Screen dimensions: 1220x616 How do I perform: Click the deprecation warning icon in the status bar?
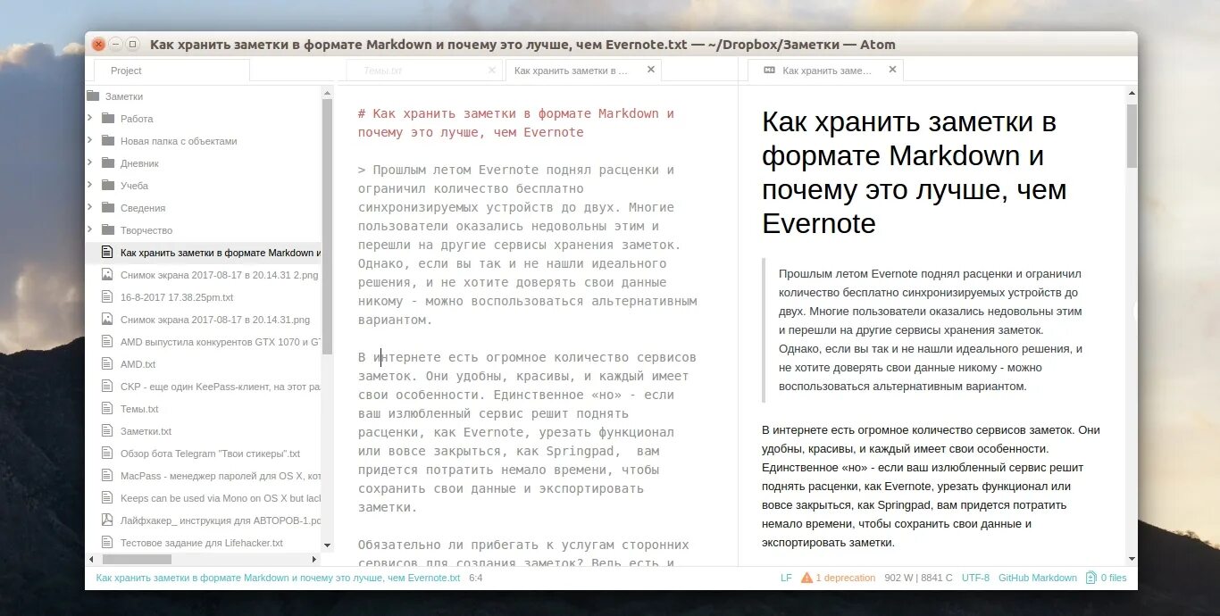[x=808, y=578]
